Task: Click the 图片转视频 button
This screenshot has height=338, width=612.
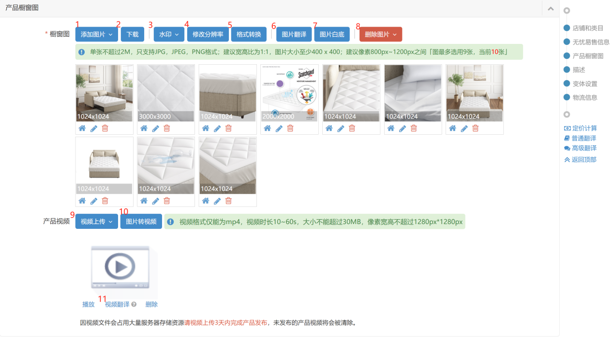Action: (x=141, y=222)
